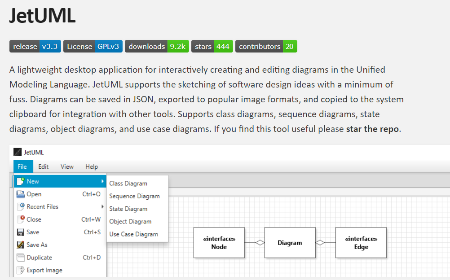Select Save As in the File menu
Image resolution: width=450 pixels, height=280 pixels.
tap(60, 245)
